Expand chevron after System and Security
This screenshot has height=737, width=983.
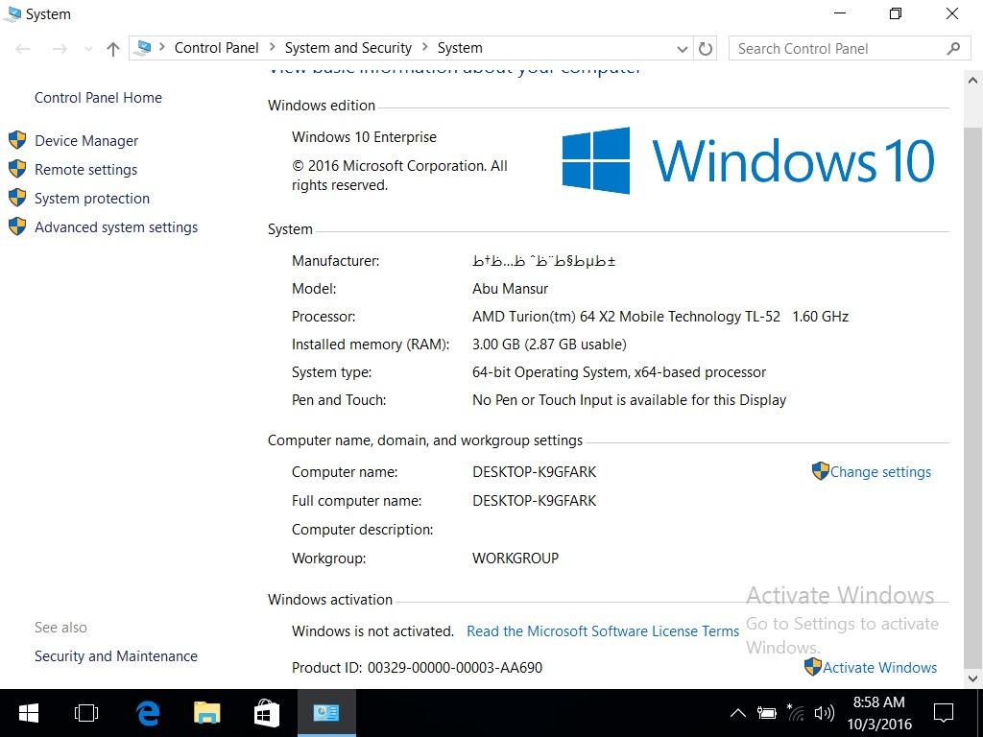[424, 47]
